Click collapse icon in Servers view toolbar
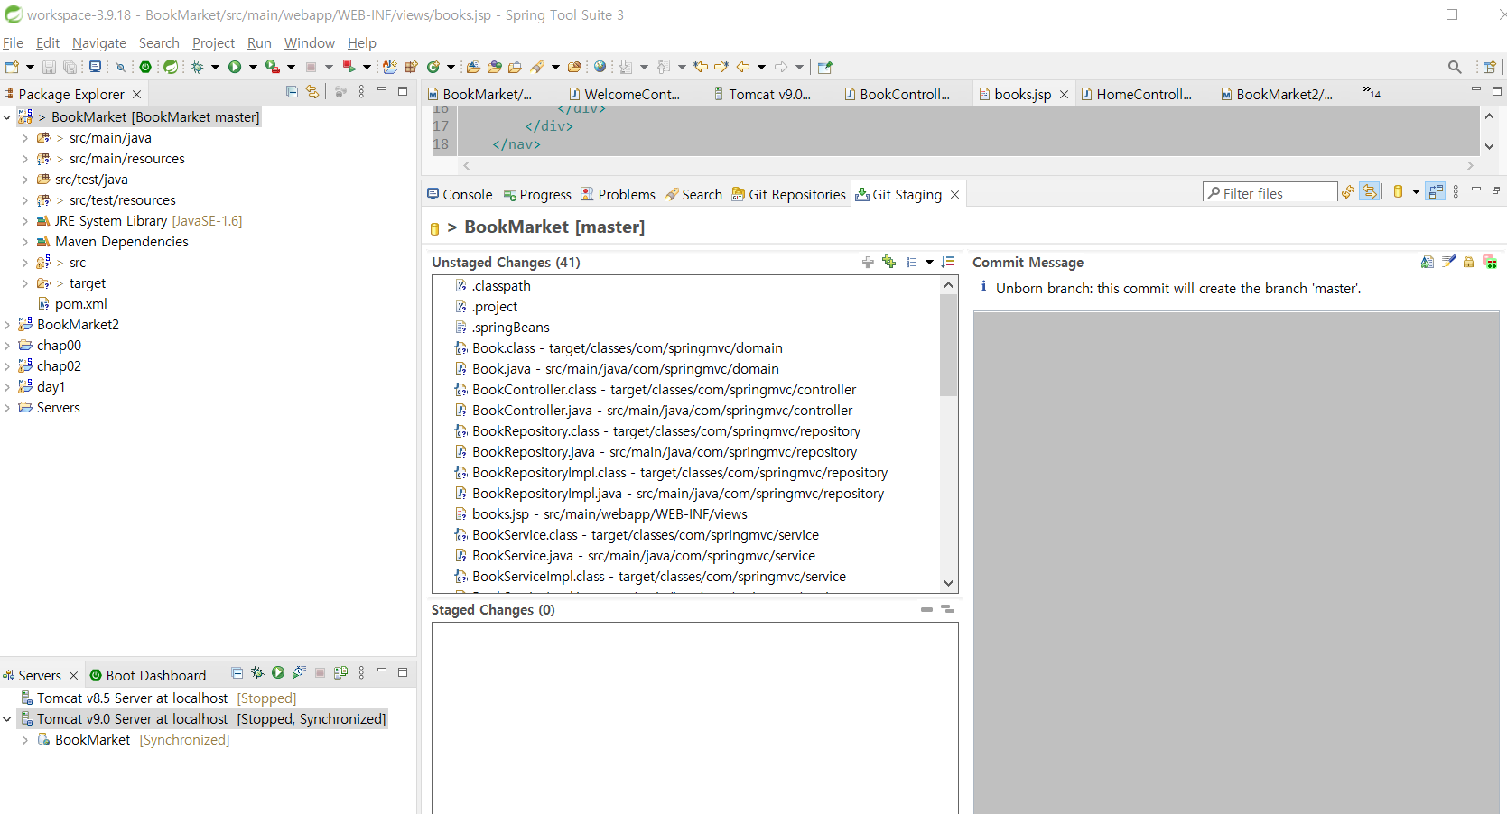Screen dimensions: 1507x814 (x=237, y=673)
